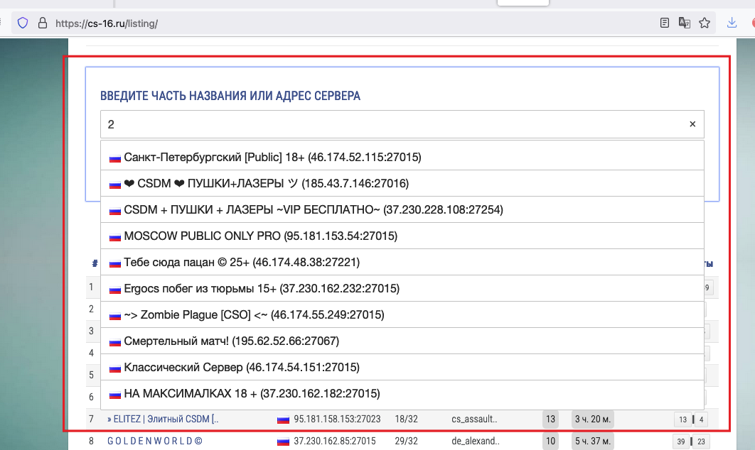Screen dimensions: 755x450
Task: Open the G O L D E N W O R L D © server link
Action: pyautogui.click(x=154, y=441)
